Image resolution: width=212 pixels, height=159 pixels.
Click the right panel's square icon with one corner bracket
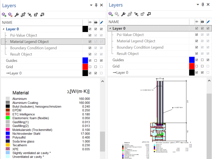pyautogui.click(x=143, y=14)
